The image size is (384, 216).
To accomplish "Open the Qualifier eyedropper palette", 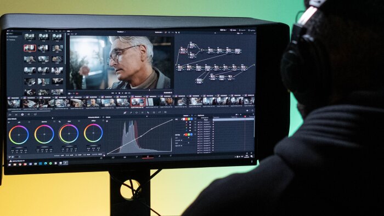I will point(131,112).
